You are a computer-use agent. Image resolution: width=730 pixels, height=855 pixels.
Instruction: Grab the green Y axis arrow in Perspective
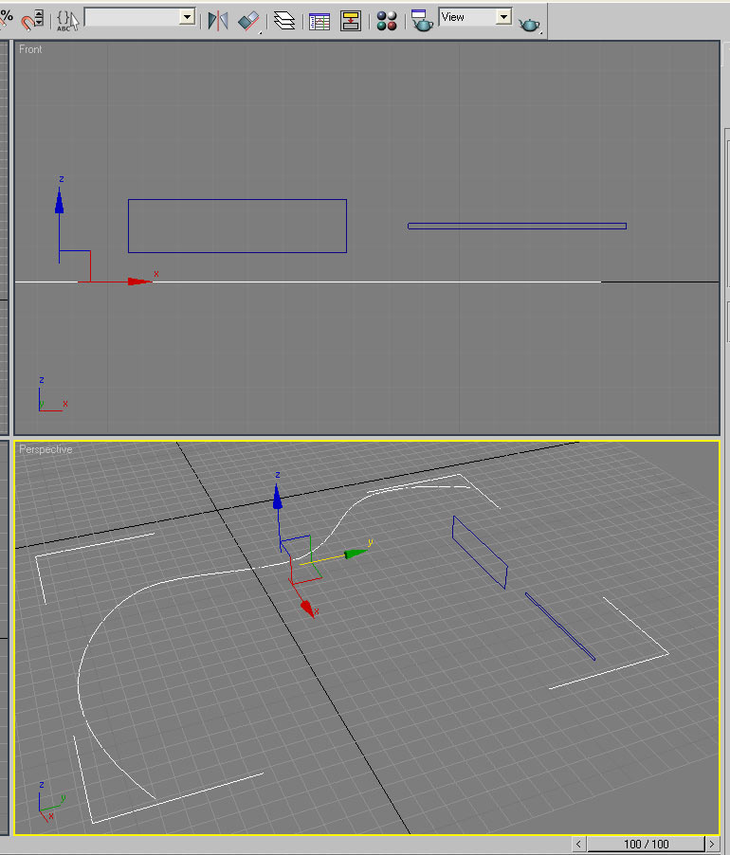pos(356,554)
